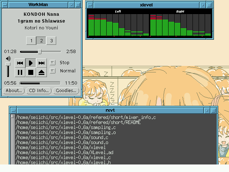Click the WorkMan title bar
This screenshot has width=229, height=172.
(38, 5)
